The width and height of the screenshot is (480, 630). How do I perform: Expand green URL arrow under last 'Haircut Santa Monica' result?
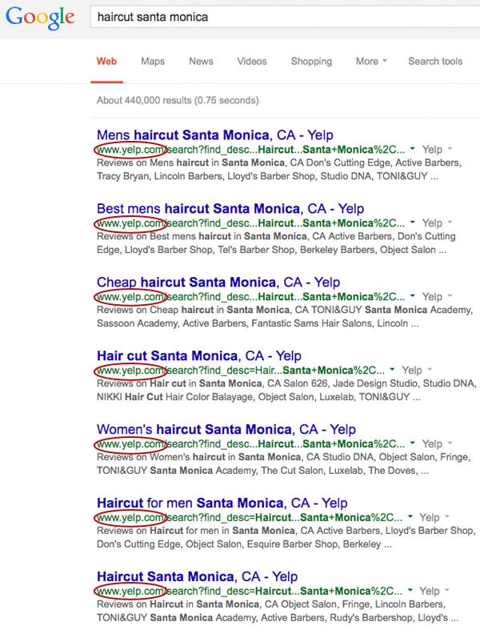[x=410, y=590]
